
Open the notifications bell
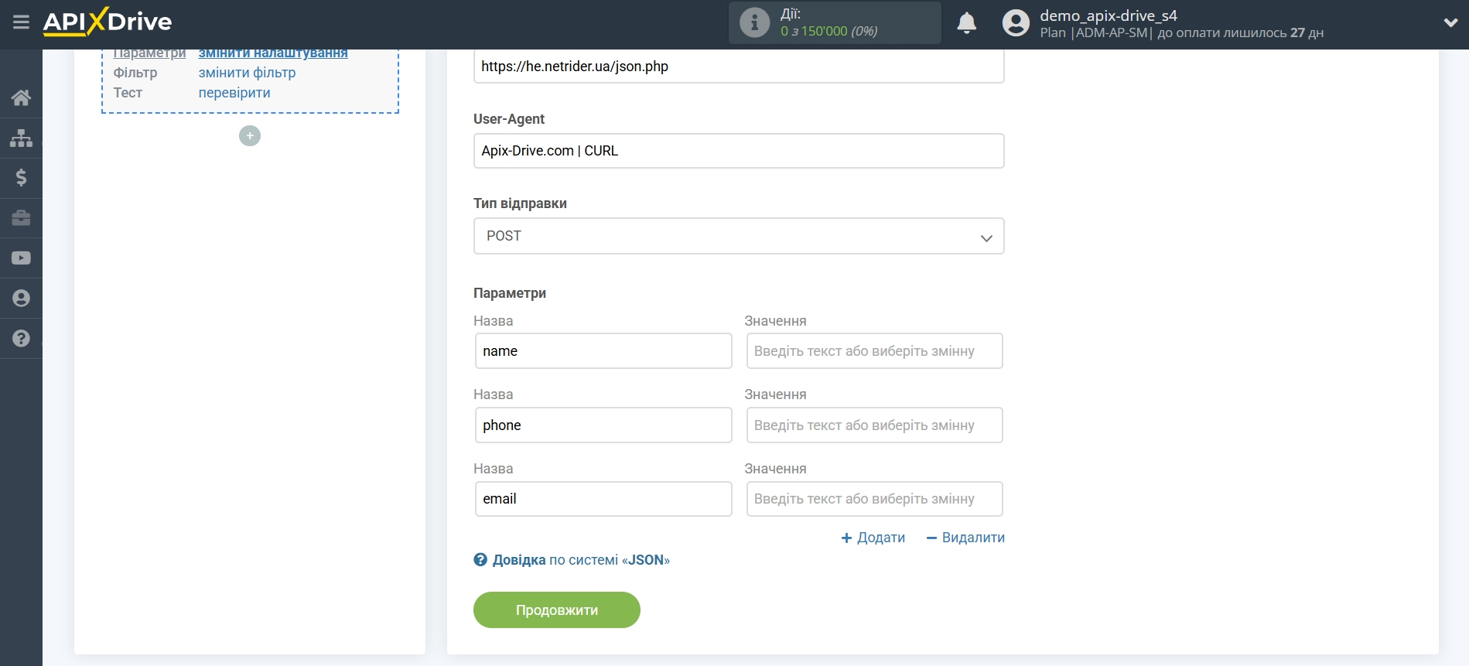coord(966,23)
